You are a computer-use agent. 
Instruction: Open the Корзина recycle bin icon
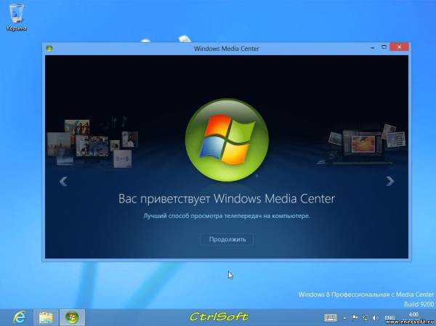(17, 17)
